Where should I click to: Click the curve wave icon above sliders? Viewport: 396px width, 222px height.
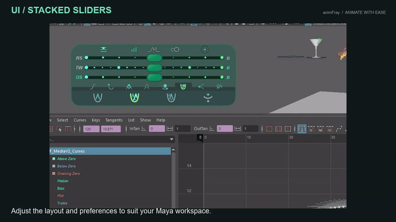coord(153,49)
